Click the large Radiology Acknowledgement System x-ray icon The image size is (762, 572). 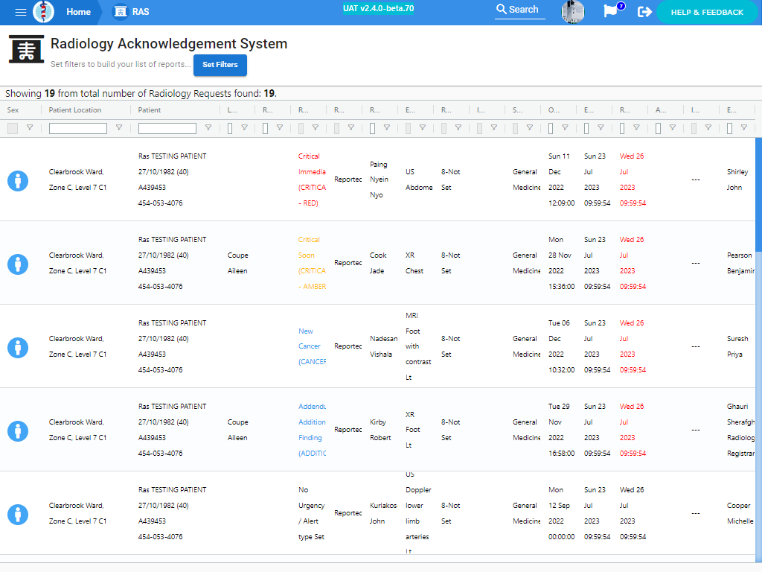26,49
